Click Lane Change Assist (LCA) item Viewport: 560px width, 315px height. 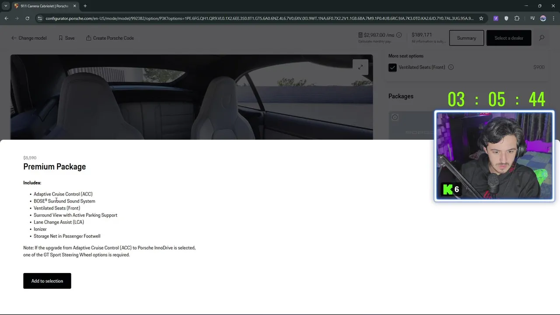click(59, 222)
